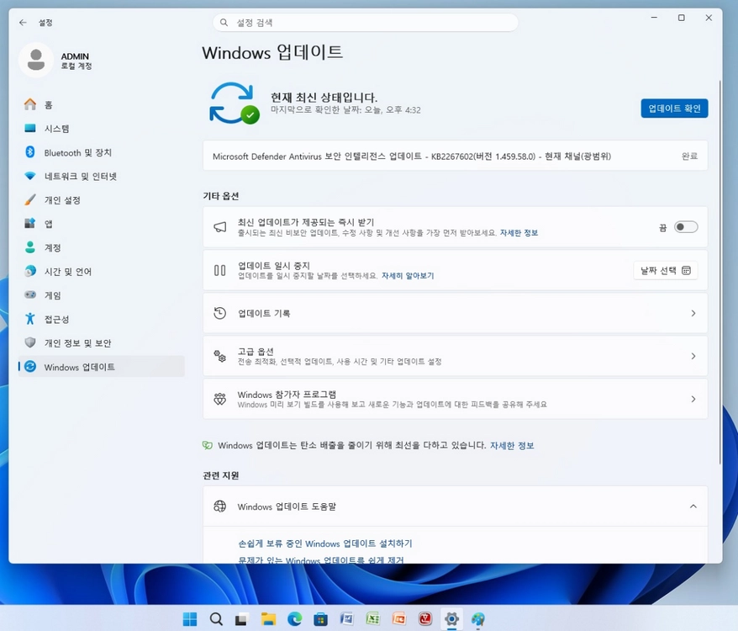Screen dimensions: 738x631
Task: Click the 게임 controller icon in sidebar
Action: [x=30, y=295]
